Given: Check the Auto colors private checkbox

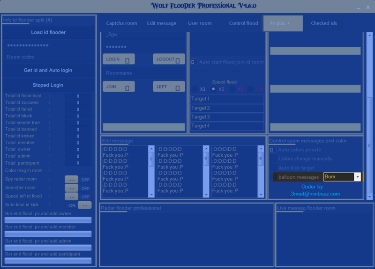Looking at the screenshot, I should (273, 150).
